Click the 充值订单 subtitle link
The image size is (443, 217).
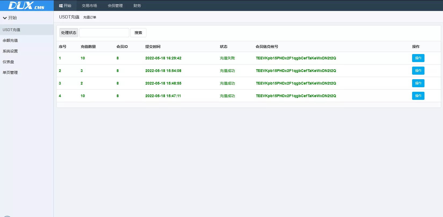(90, 17)
